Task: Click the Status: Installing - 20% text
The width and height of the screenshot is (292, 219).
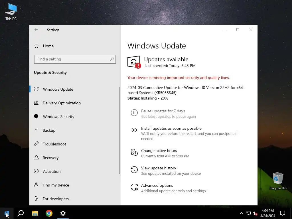Action: [x=148, y=98]
